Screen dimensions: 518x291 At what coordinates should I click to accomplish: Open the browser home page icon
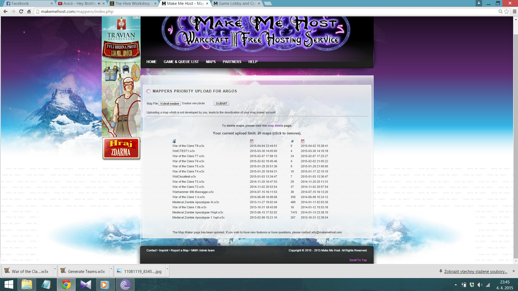tap(29, 11)
